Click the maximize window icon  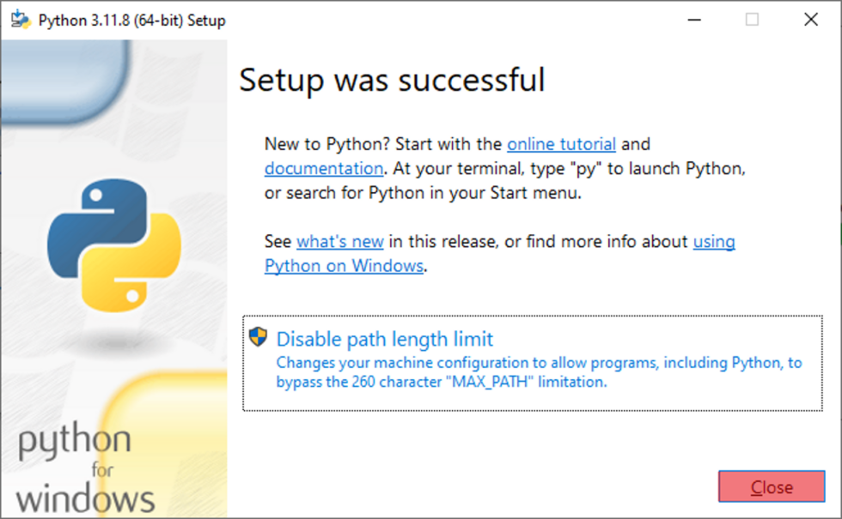pos(752,18)
